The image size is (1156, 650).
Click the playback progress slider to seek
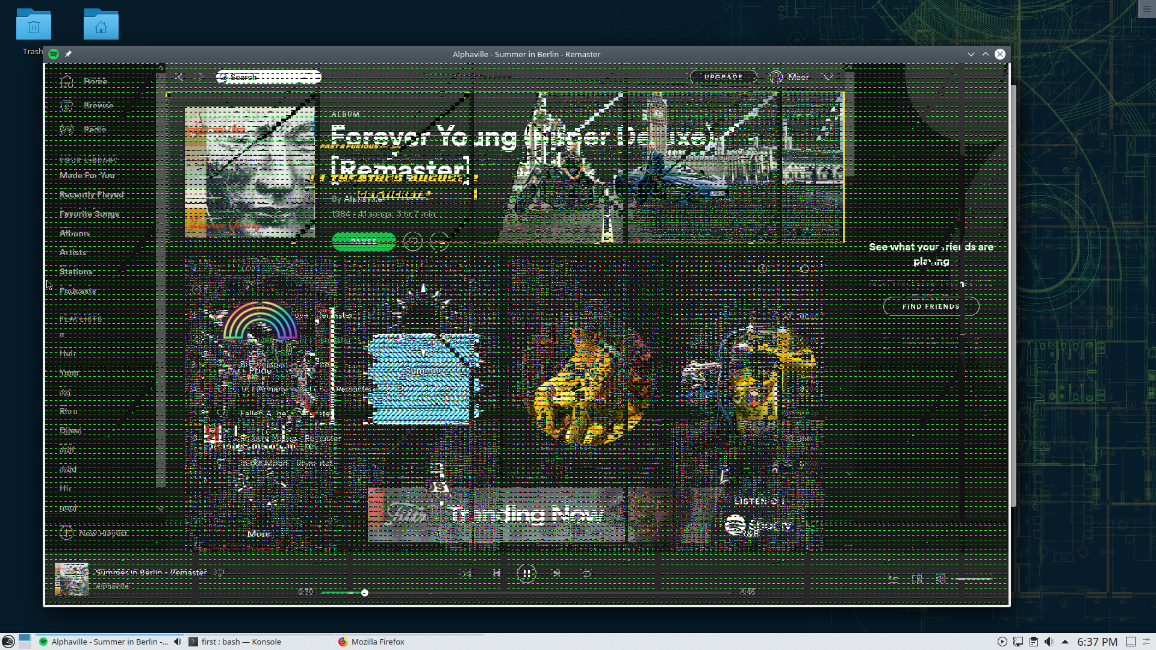click(364, 592)
